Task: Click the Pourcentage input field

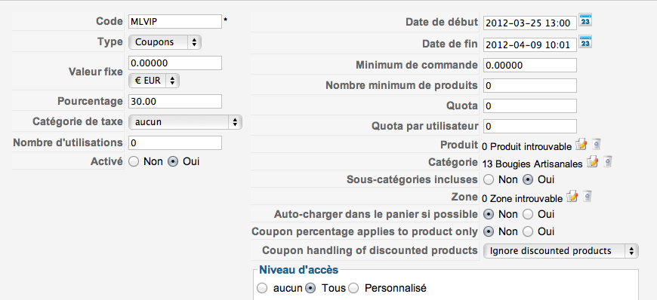Action: tap(175, 102)
